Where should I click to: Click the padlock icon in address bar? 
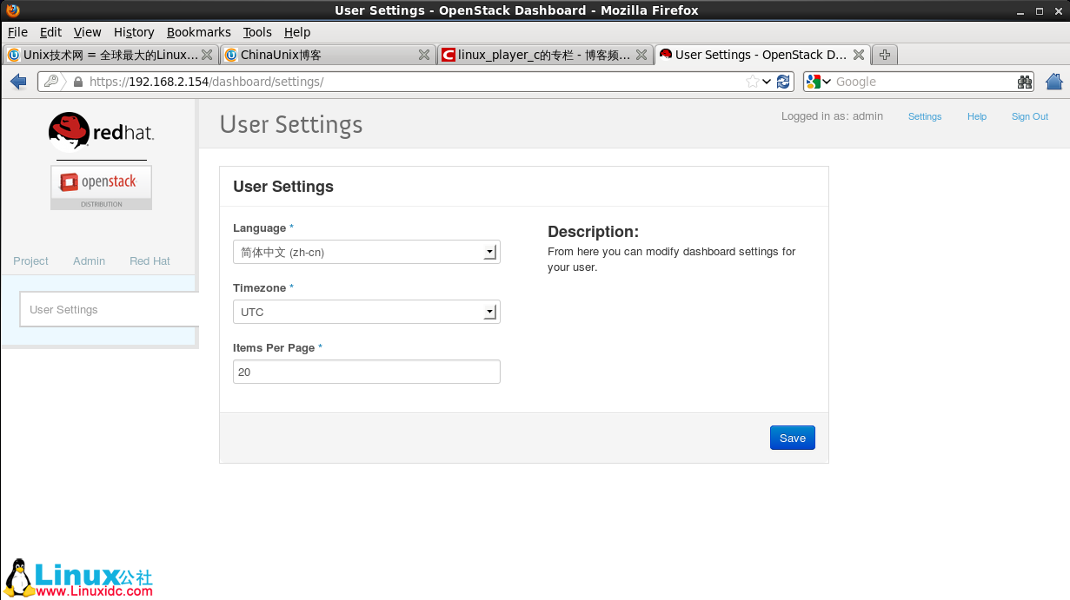point(77,81)
